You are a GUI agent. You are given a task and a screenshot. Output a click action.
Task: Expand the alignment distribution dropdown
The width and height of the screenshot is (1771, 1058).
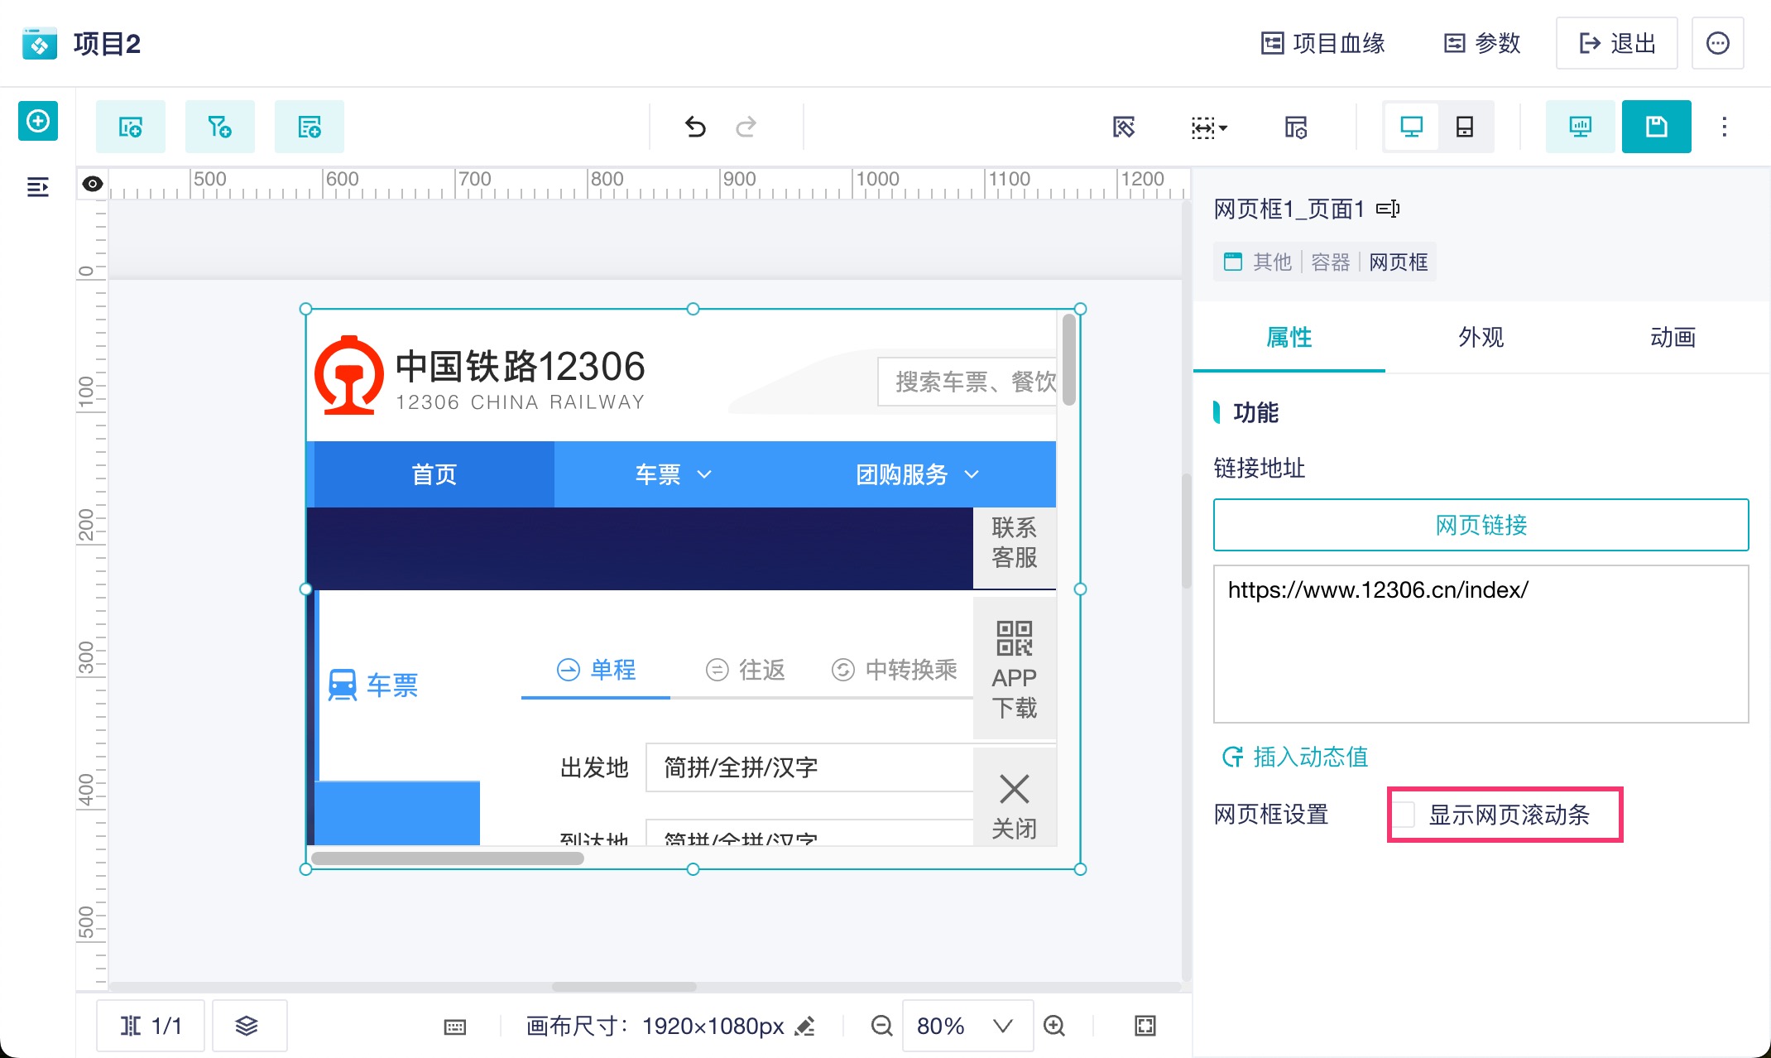tap(1208, 127)
